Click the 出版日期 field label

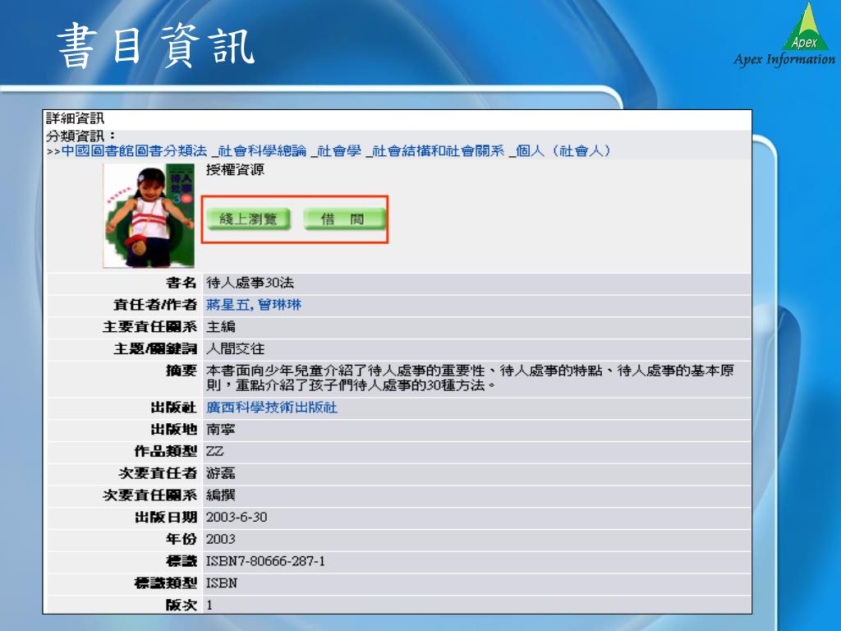tap(166, 518)
